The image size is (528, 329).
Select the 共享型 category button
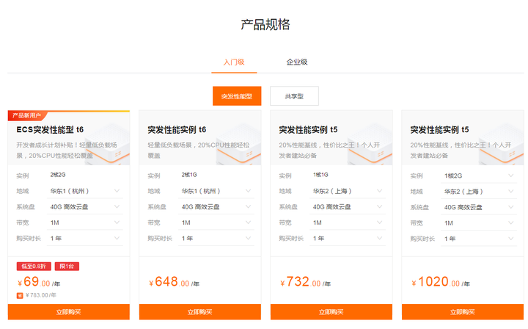pyautogui.click(x=294, y=96)
